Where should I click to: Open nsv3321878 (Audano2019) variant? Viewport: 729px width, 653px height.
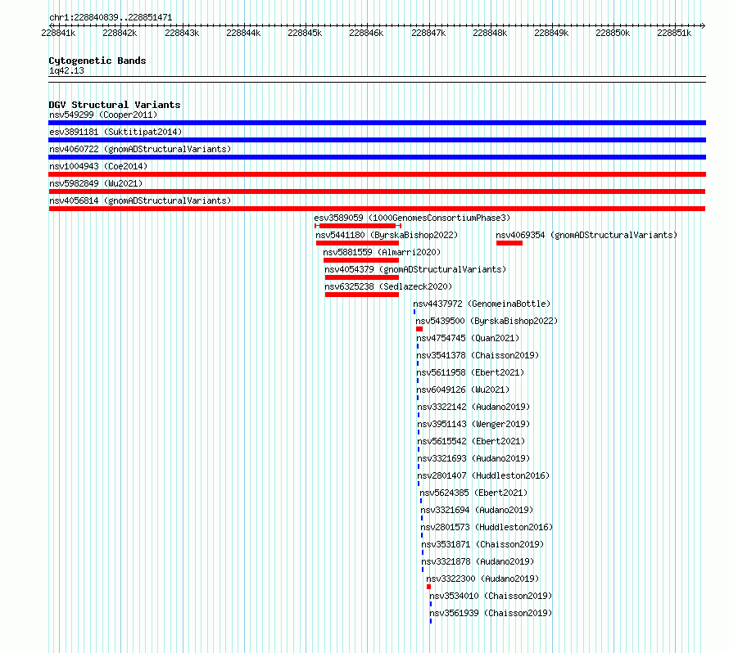click(x=478, y=561)
